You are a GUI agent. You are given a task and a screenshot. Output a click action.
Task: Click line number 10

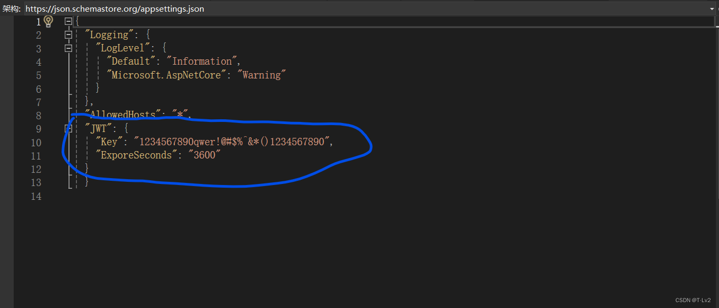pos(36,143)
